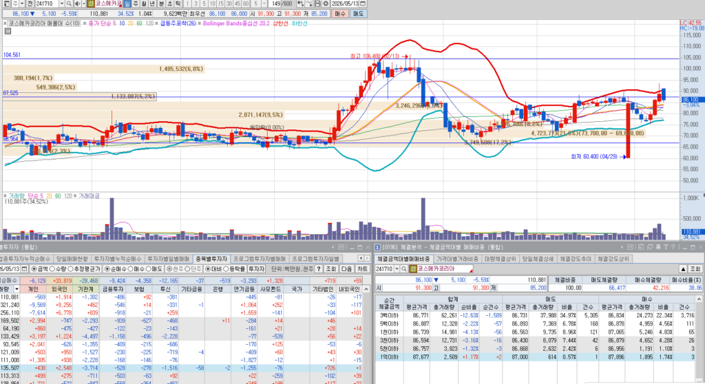The width and height of the screenshot is (705, 384).
Task: Click the 코스메카코리아 stock name field in chart toolbar
Action: pyautogui.click(x=108, y=3)
